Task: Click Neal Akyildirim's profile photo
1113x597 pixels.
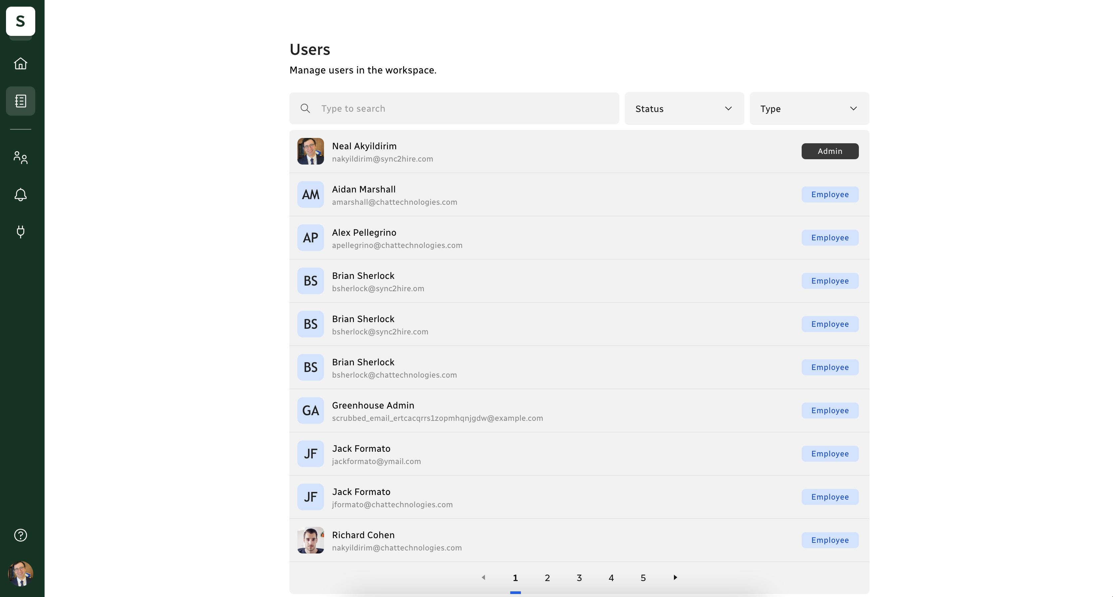Action: coord(311,151)
